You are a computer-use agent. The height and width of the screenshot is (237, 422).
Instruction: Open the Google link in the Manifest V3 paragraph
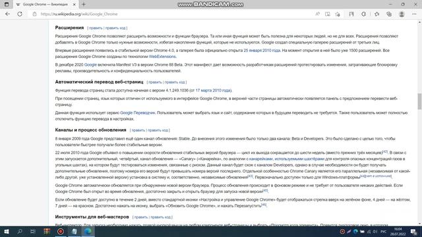[90, 65]
